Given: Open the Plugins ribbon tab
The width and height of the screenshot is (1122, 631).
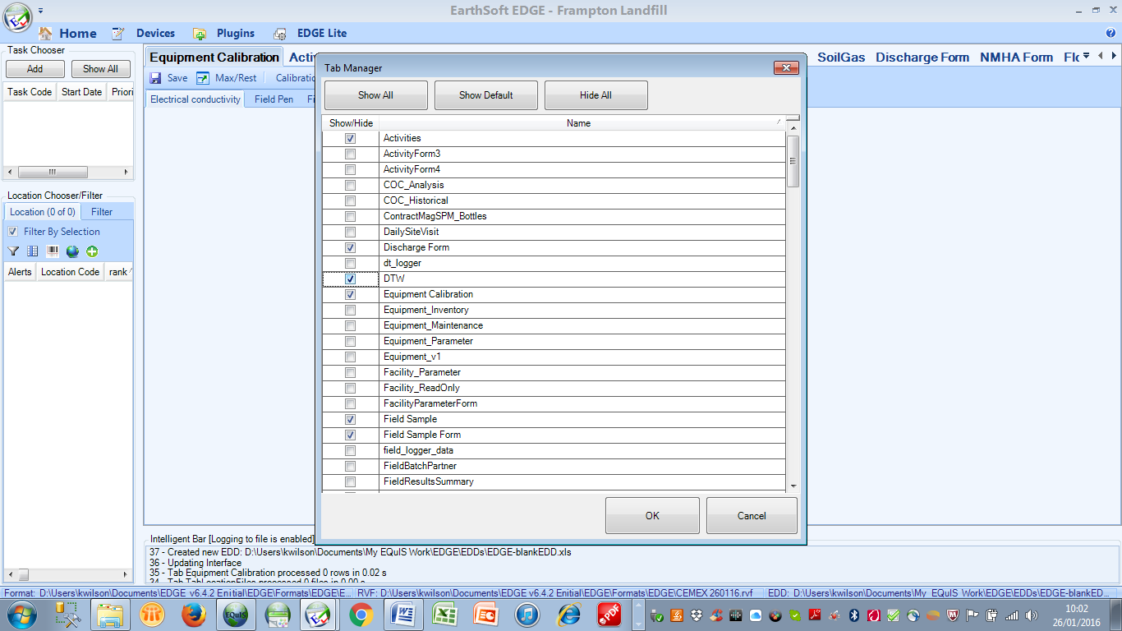Looking at the screenshot, I should tap(236, 34).
